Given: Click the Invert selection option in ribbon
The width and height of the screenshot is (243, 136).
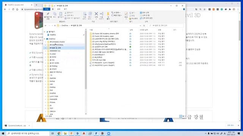Looking at the screenshot, I should (146, 18).
